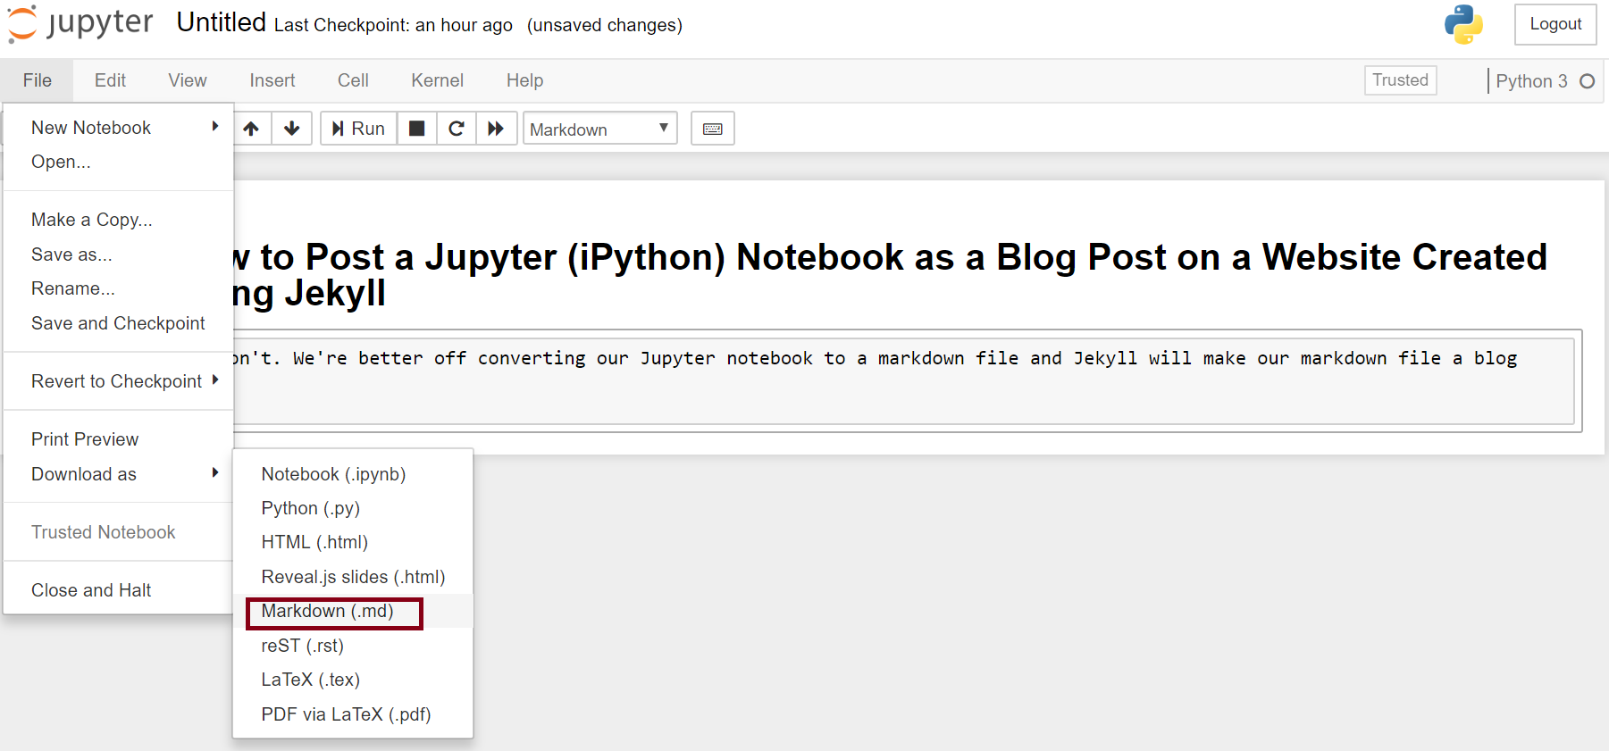Click the move cell down arrow icon
This screenshot has height=751, width=1609.
291,129
